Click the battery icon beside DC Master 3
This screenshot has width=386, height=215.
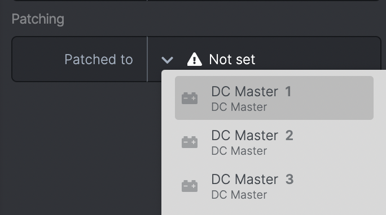pos(190,186)
